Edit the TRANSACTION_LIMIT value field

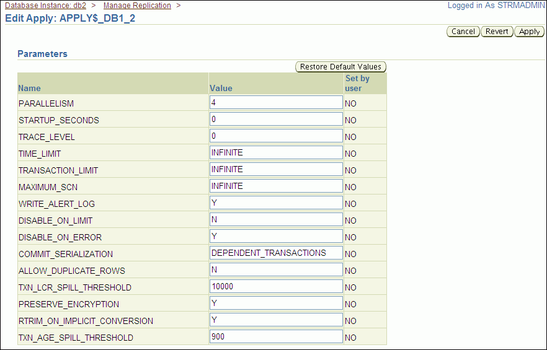pos(276,169)
